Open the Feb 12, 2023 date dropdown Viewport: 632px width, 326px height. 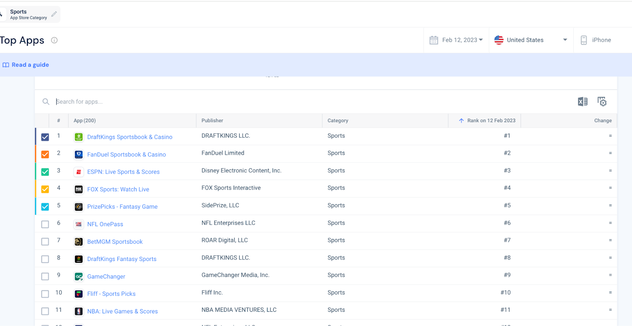pos(456,40)
